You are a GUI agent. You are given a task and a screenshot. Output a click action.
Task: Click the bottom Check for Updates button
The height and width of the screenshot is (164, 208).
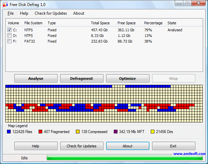point(82,146)
